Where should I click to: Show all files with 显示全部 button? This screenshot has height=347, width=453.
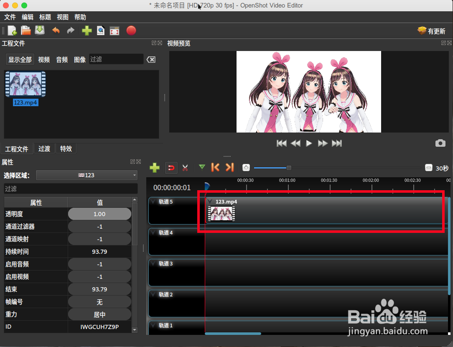click(x=20, y=59)
